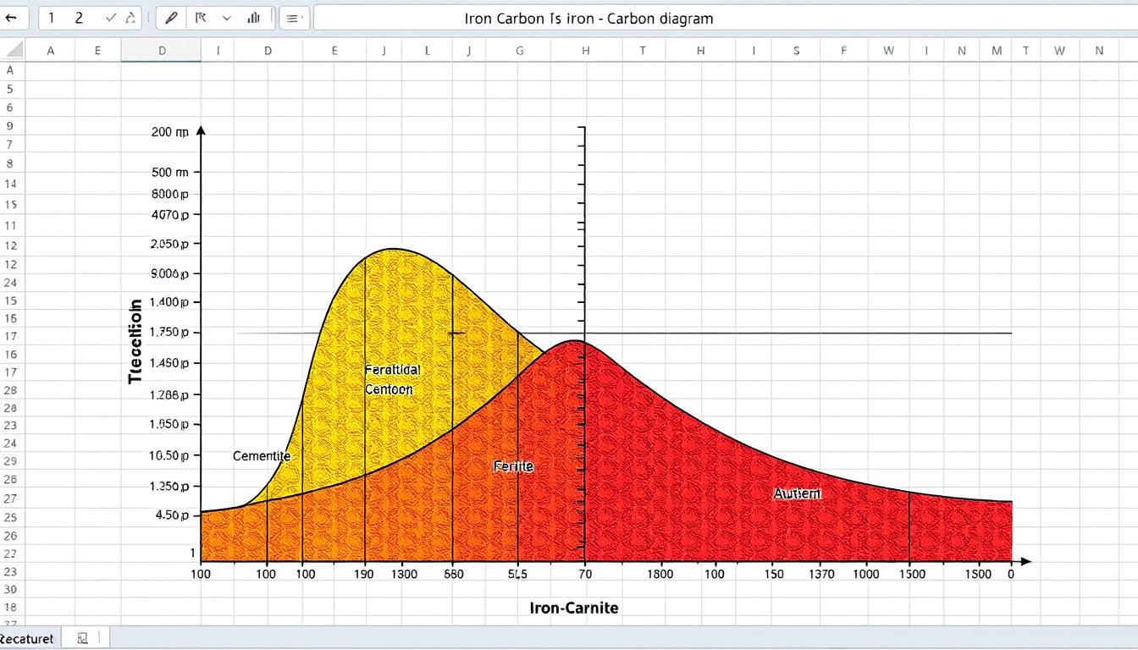This screenshot has width=1138, height=650.
Task: Select column header F
Action: click(x=843, y=51)
